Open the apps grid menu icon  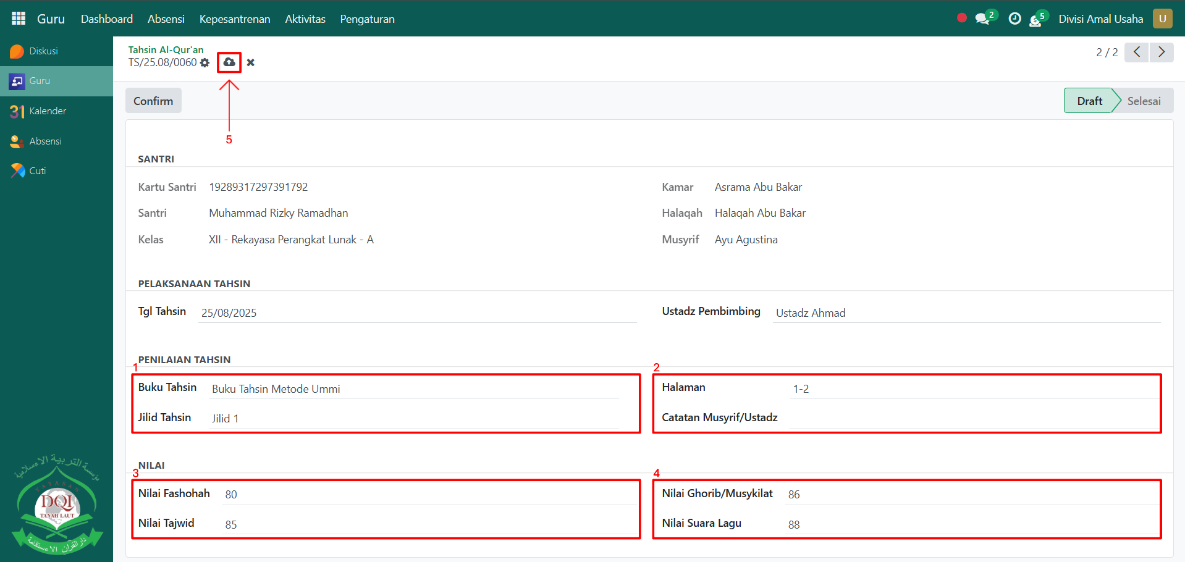19,19
